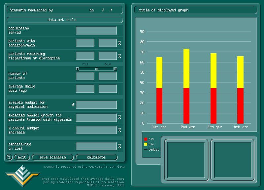Click the ris/ola slider thumb
The width and height of the screenshot is (264, 190).
[x=96, y=69]
